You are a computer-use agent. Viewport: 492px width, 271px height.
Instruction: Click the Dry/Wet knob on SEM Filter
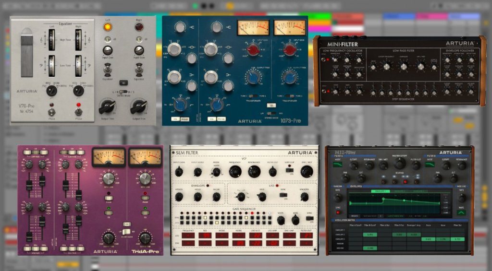(x=307, y=172)
